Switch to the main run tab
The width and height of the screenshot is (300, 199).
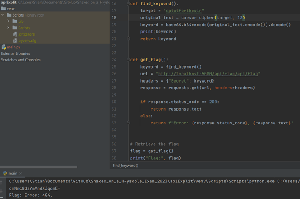coord(13,173)
